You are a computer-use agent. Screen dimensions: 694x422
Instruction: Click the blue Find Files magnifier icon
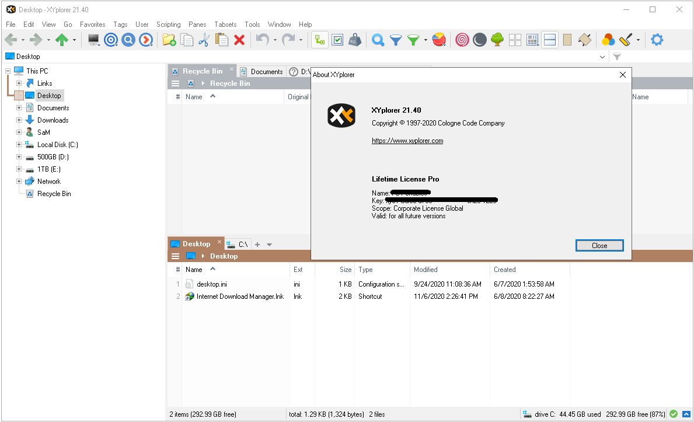click(x=378, y=40)
